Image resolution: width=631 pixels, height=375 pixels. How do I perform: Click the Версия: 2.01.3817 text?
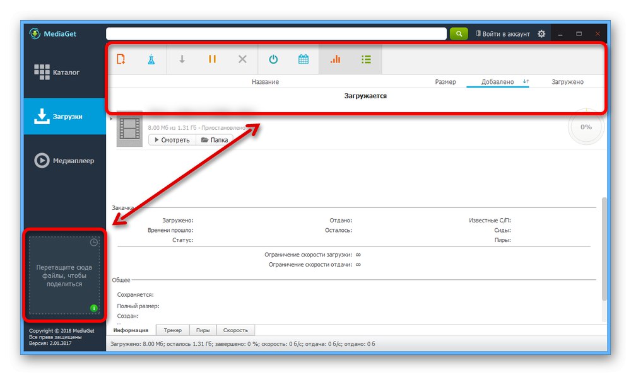[x=50, y=343]
